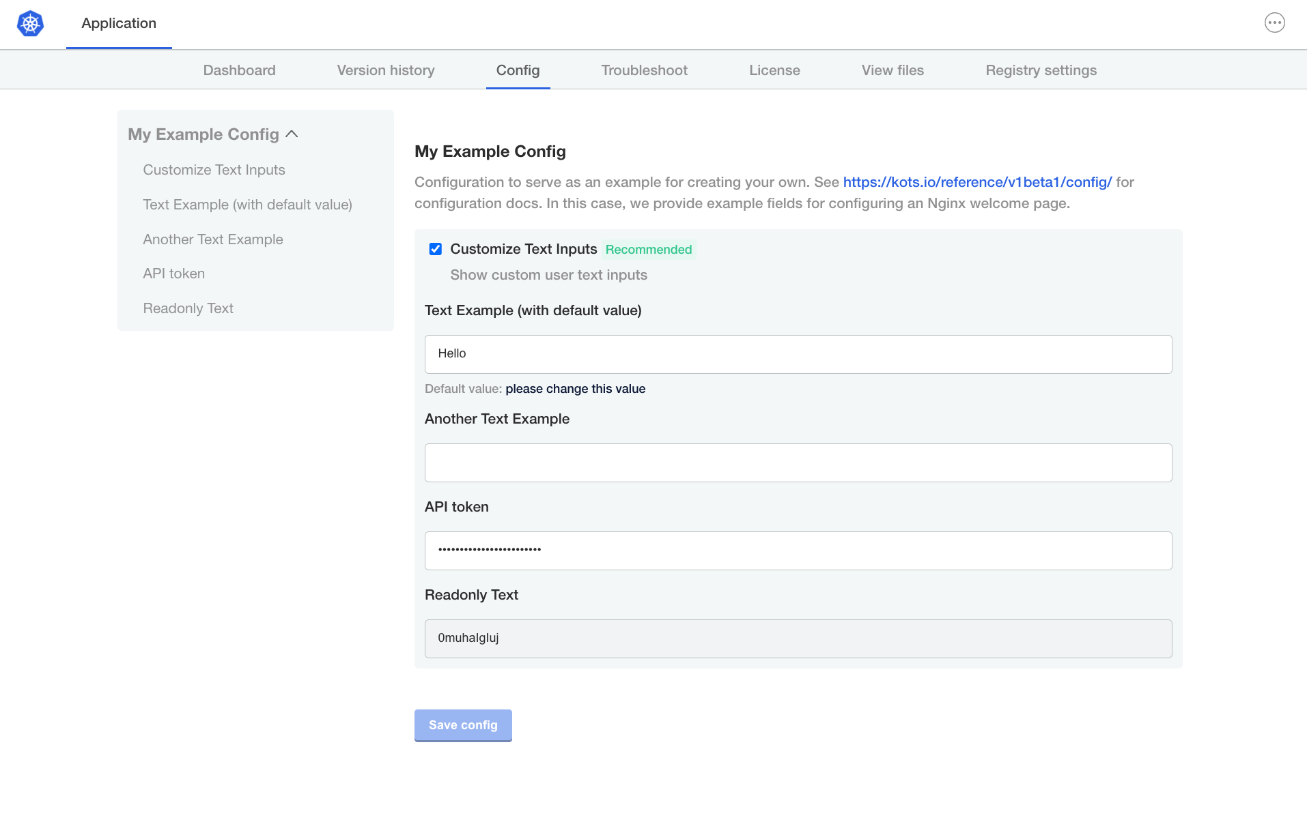Screen dimensions: 1307x837
Task: Click inside the Text Example field showing Hello
Action: (x=798, y=353)
